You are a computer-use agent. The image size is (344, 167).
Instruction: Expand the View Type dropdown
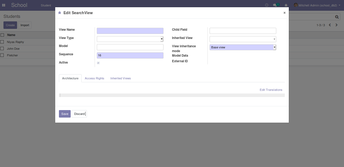tap(130, 39)
